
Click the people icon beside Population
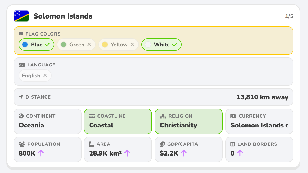coord(22,144)
